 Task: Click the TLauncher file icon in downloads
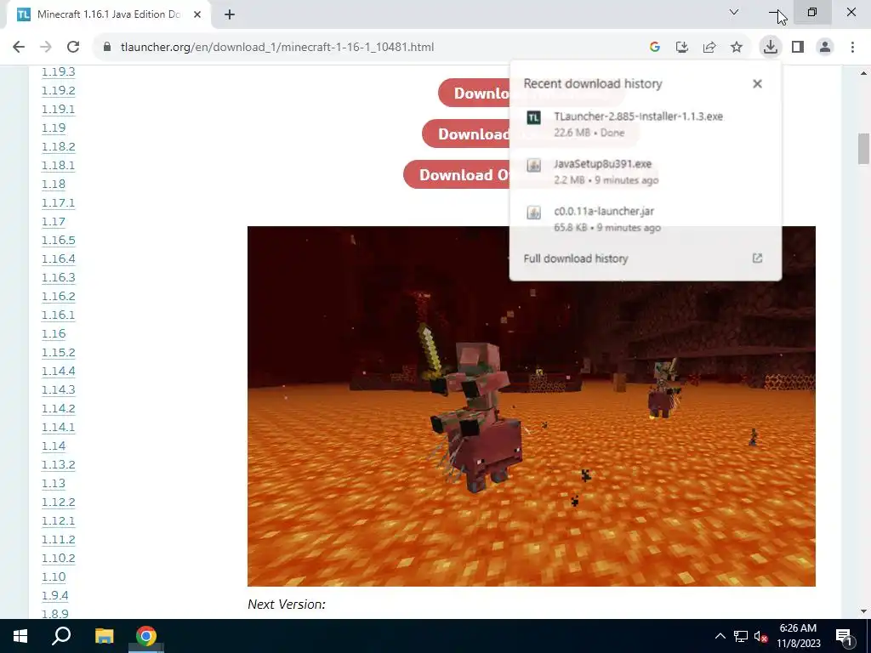pos(533,117)
